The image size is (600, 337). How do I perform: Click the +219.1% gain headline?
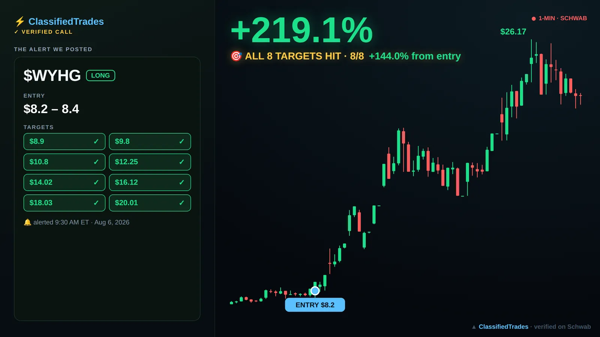coord(301,30)
